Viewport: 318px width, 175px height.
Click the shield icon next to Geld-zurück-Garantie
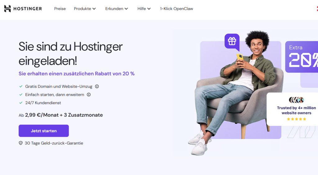pos(21,143)
